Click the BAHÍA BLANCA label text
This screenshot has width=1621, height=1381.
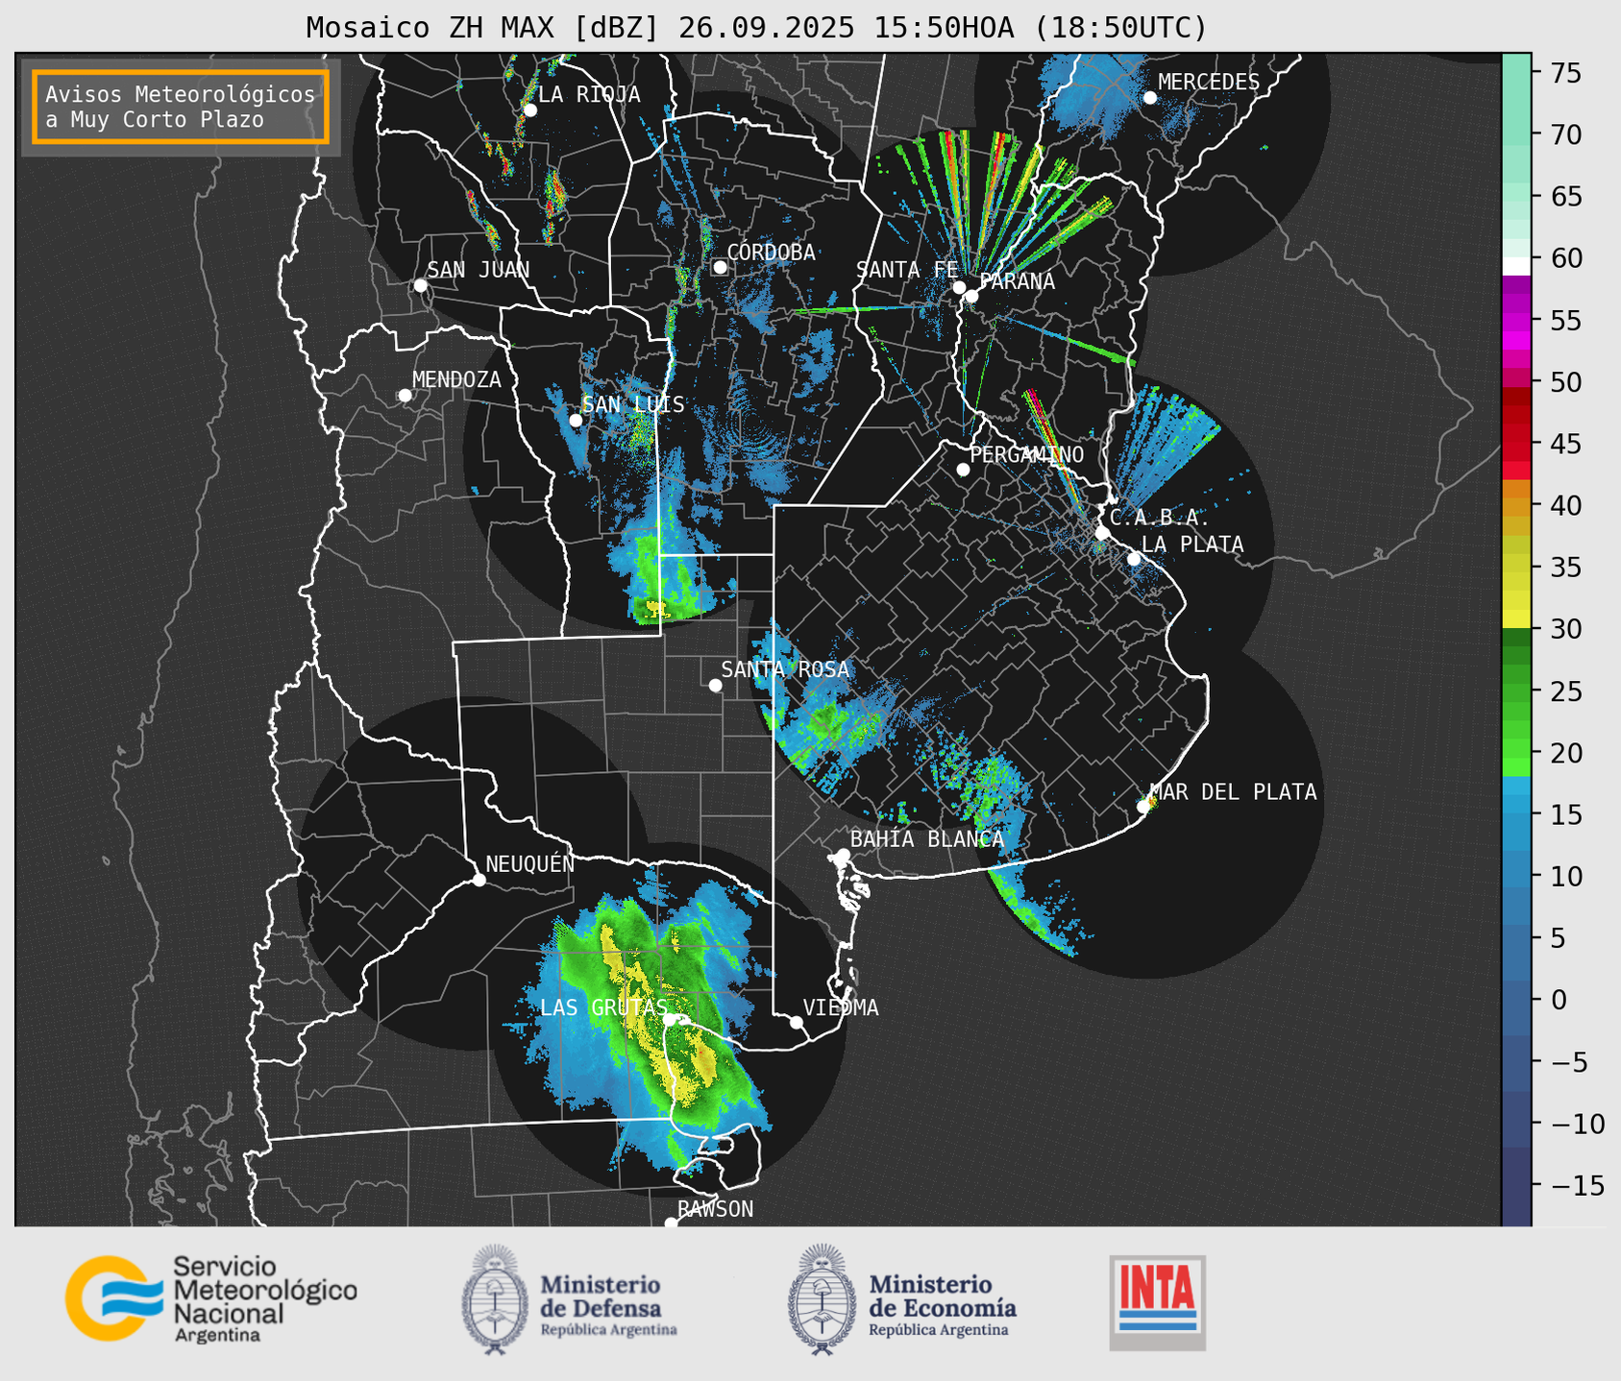click(927, 839)
